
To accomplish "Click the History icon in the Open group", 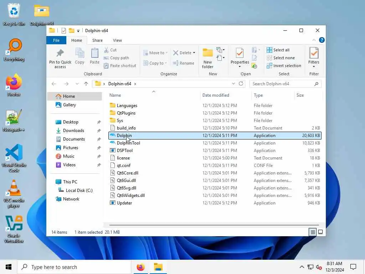I will click(x=254, y=66).
